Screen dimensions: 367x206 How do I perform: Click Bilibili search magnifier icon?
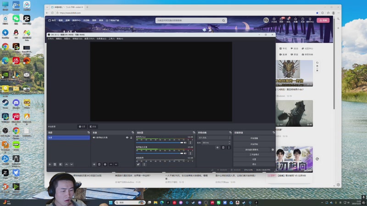[223, 21]
